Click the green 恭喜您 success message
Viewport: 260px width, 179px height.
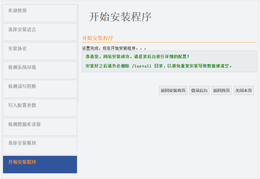(x=137, y=57)
